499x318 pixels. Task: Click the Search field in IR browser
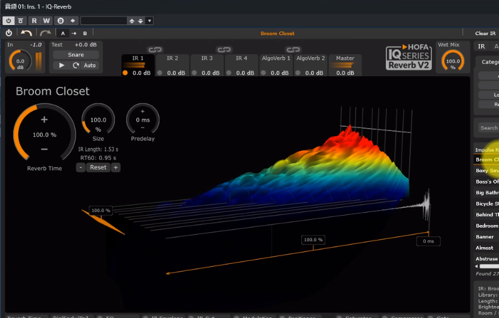click(x=488, y=127)
